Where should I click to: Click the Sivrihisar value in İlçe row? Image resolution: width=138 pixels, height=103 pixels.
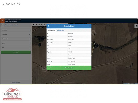pyautogui.click(x=71, y=37)
